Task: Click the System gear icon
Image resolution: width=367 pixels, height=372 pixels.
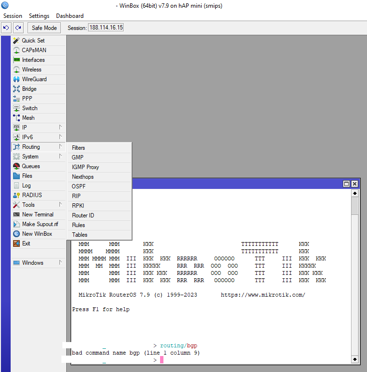Action: pos(16,157)
